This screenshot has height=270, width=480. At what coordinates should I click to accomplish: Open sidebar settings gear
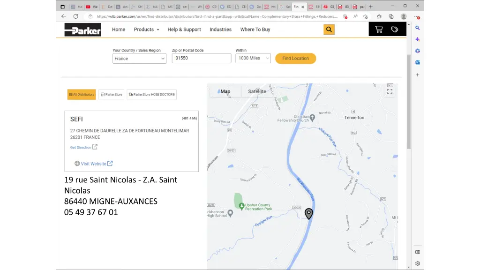[x=418, y=263]
